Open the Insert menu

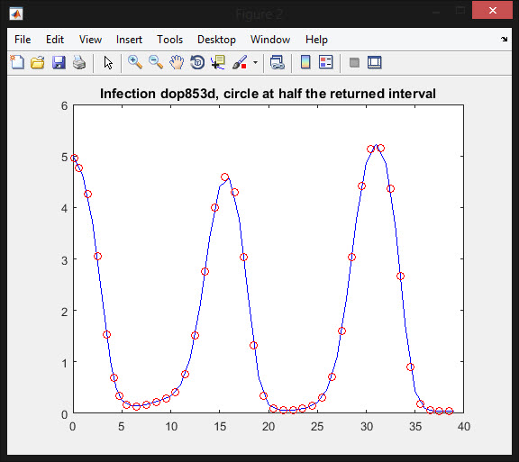pos(129,40)
